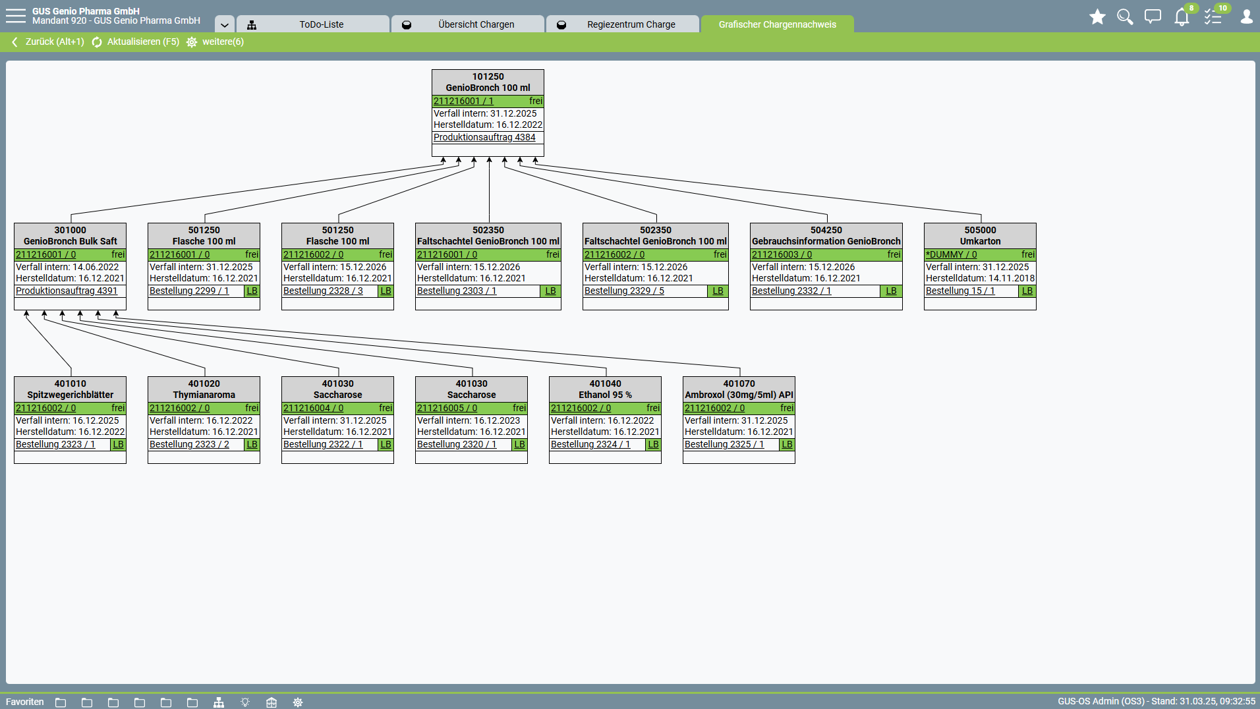Viewport: 1260px width, 709px height.
Task: Open batch 211216005 / 0 of Saccharose
Action: point(447,408)
